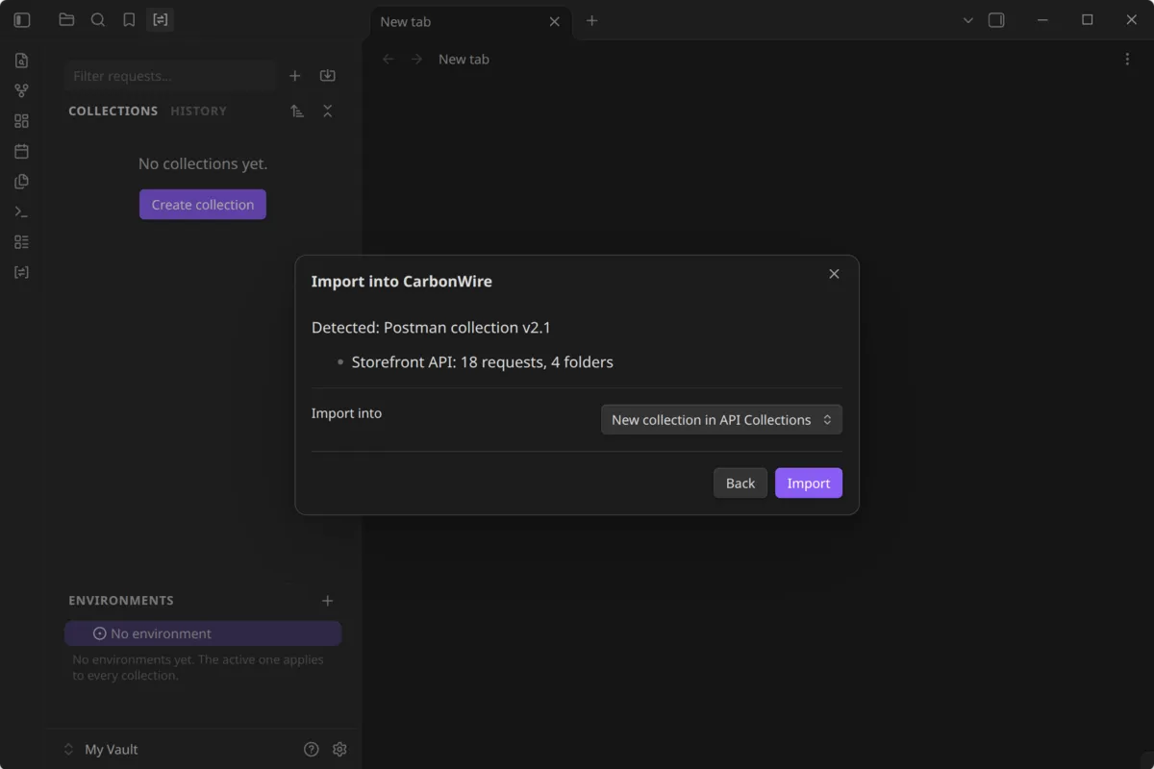
Task: Click the 'New tab' title in the view header
Action: (x=464, y=60)
